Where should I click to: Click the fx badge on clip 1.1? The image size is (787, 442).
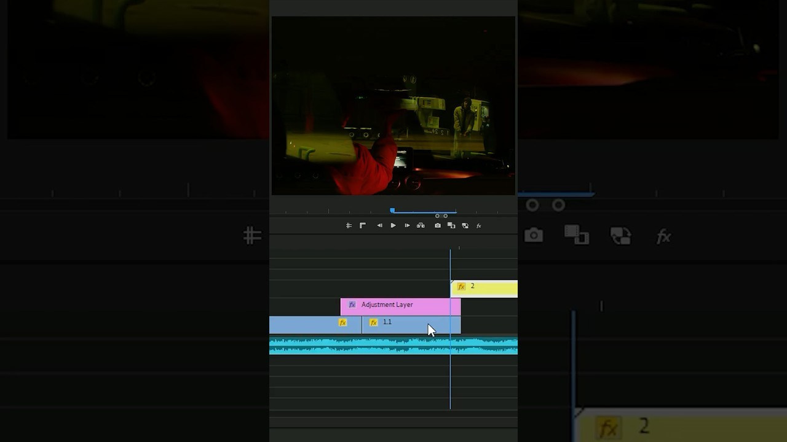pos(373,323)
